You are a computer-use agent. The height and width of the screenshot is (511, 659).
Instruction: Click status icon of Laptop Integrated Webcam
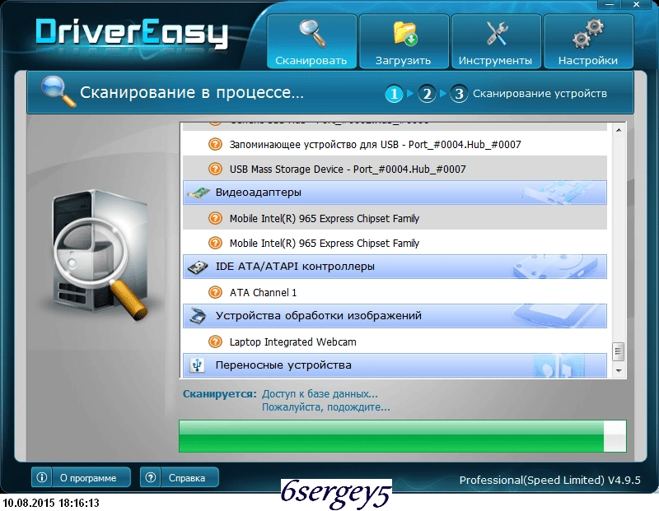pyautogui.click(x=215, y=341)
